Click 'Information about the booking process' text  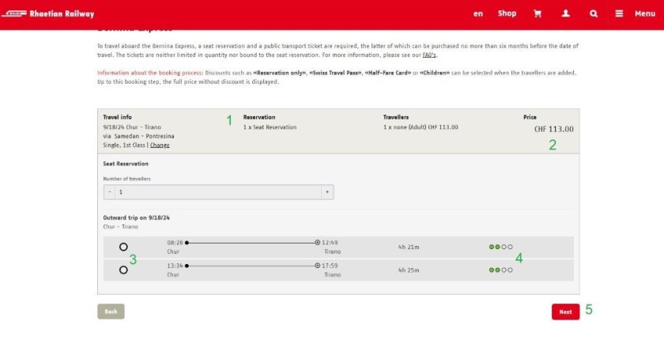point(150,73)
